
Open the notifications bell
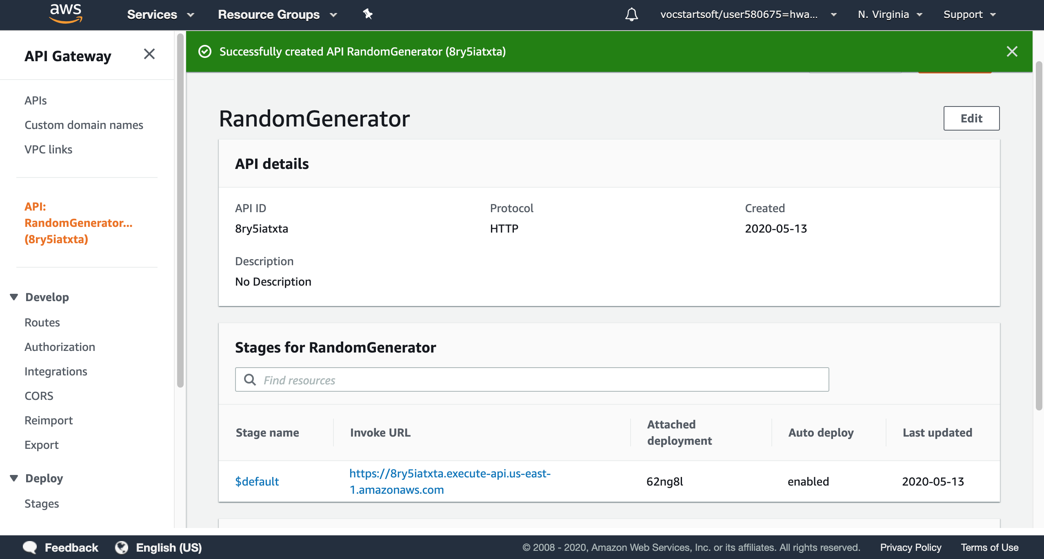[x=631, y=15]
